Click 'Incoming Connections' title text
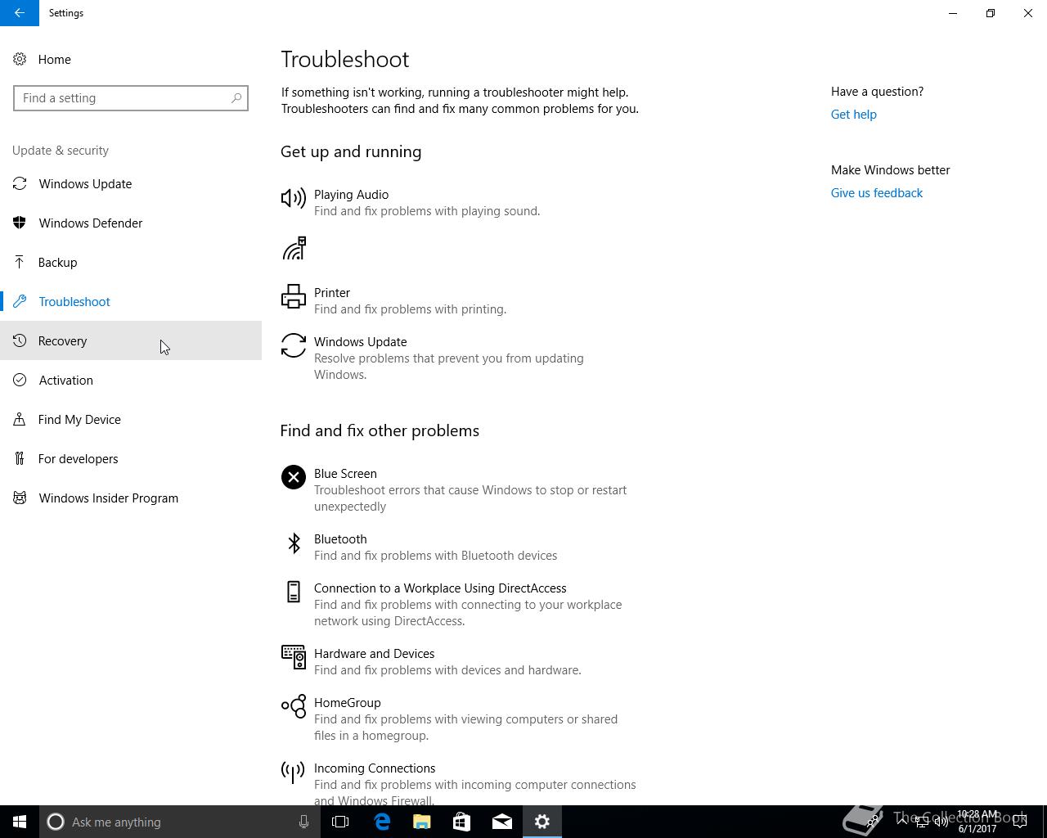 coord(374,768)
